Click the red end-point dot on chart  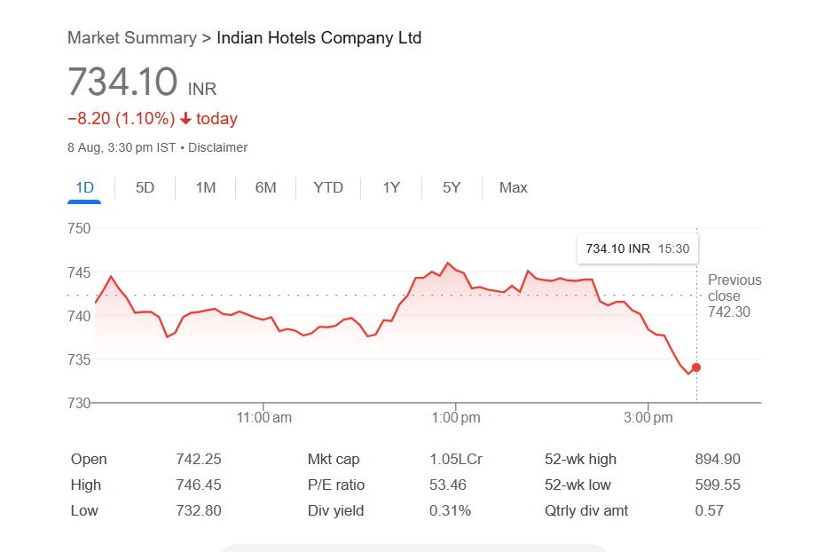pyautogui.click(x=696, y=367)
